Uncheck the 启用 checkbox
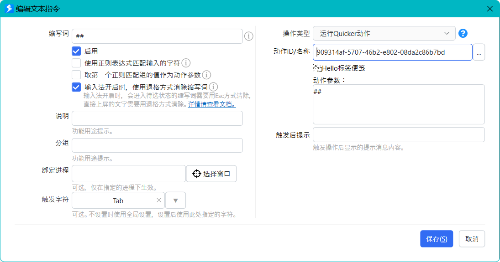The image size is (500, 262). (x=76, y=51)
